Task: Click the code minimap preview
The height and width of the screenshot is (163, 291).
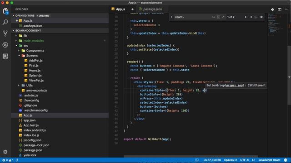Action: coord(277,25)
